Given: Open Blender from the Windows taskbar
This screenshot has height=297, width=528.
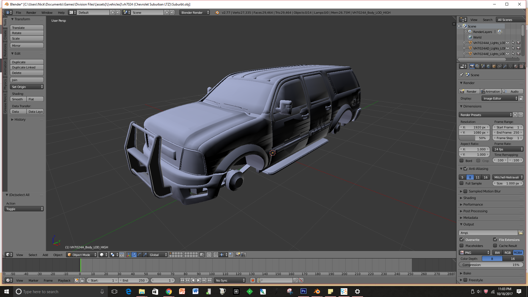Looking at the screenshot, I should (317, 291).
